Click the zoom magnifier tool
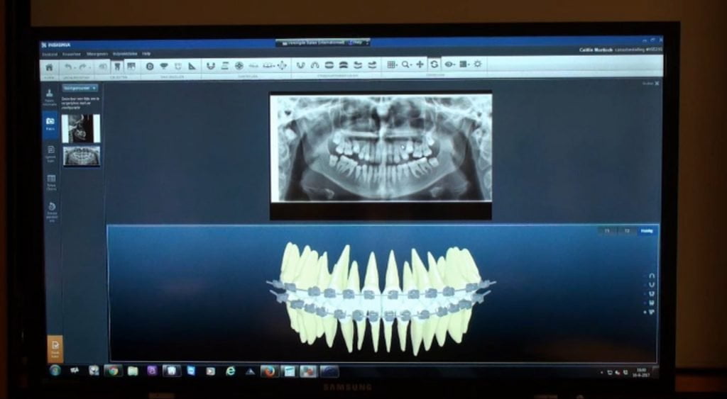 (x=405, y=64)
